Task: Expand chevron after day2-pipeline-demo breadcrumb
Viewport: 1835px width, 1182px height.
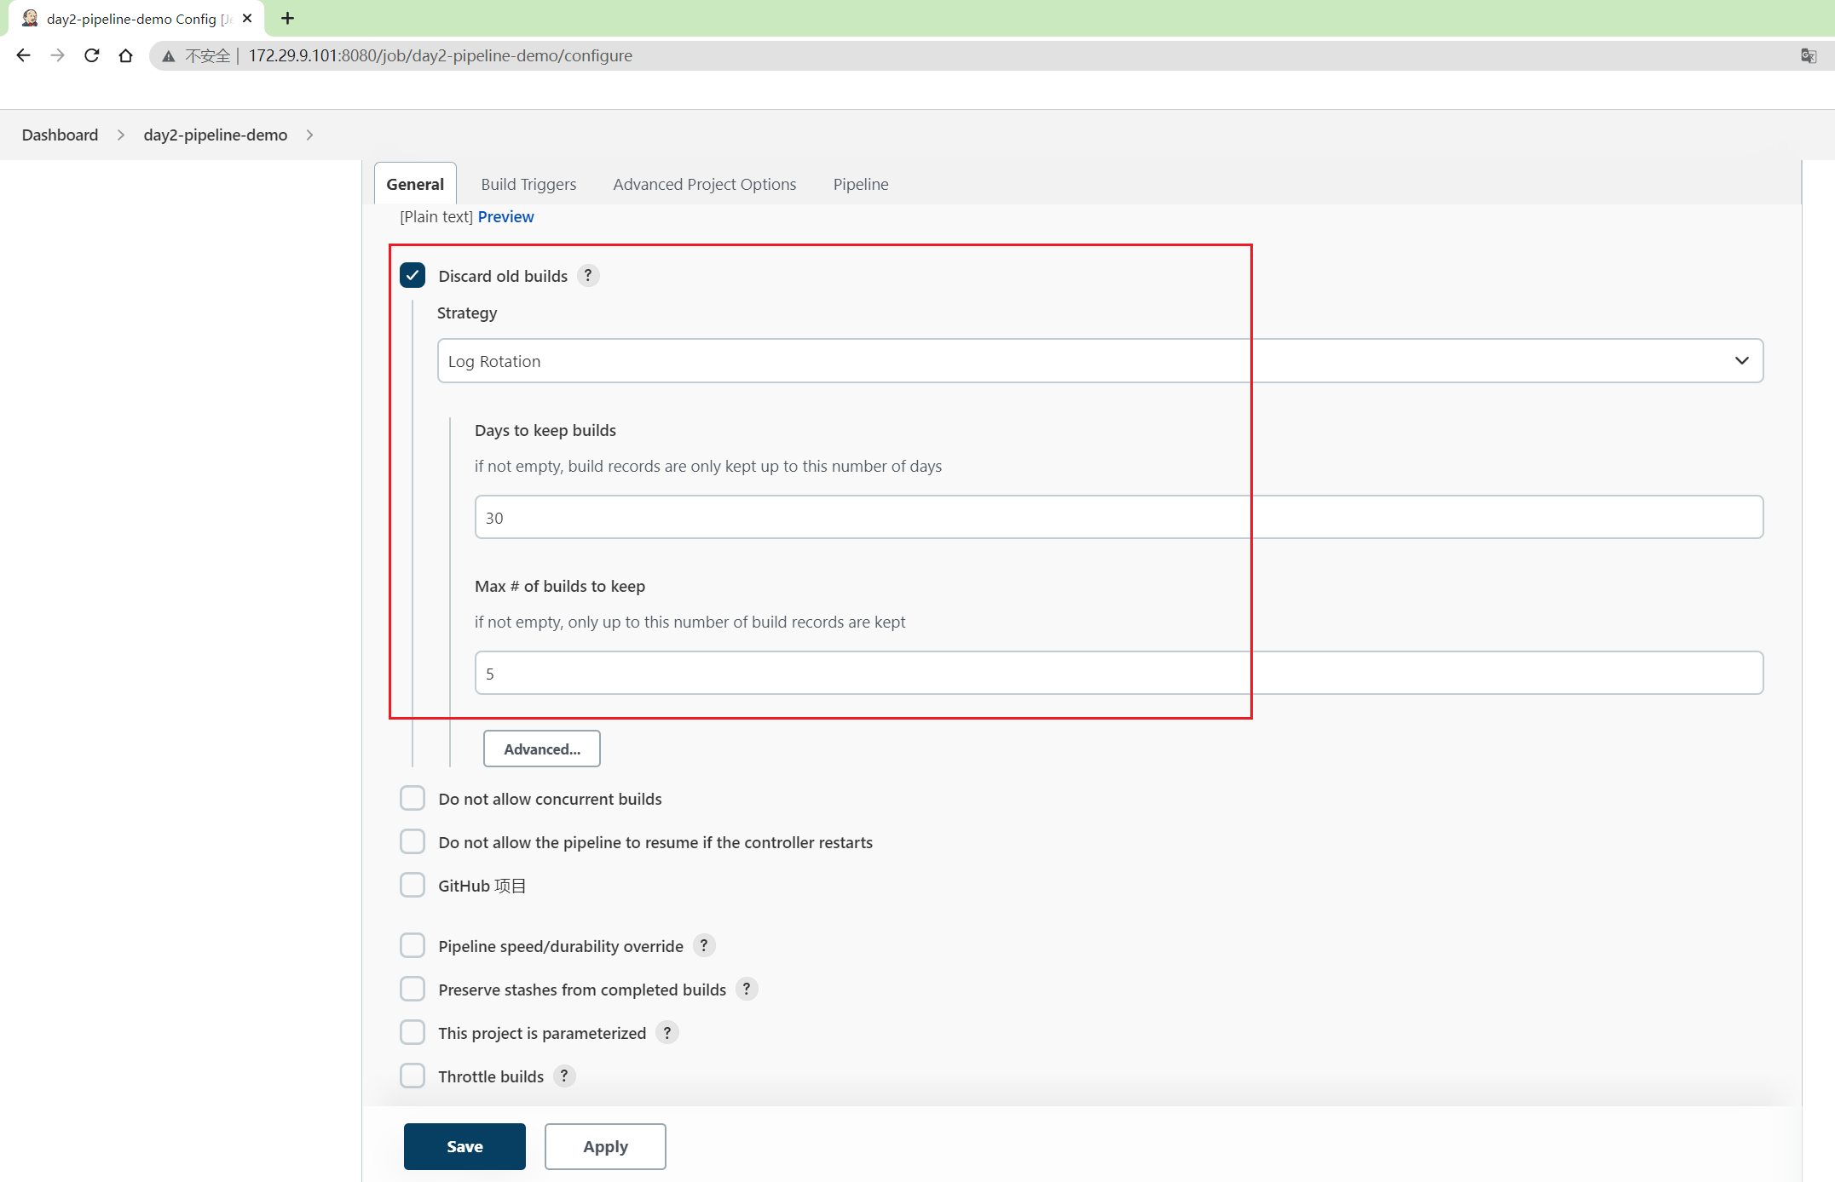Action: tap(309, 135)
